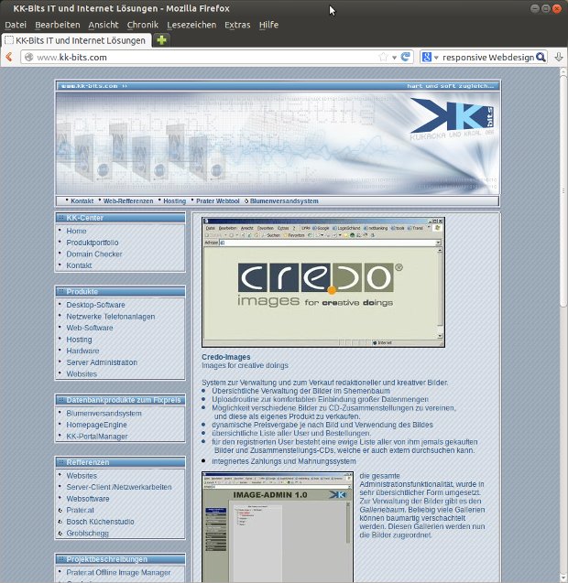Open search engine dropdown arrow

[x=436, y=58]
